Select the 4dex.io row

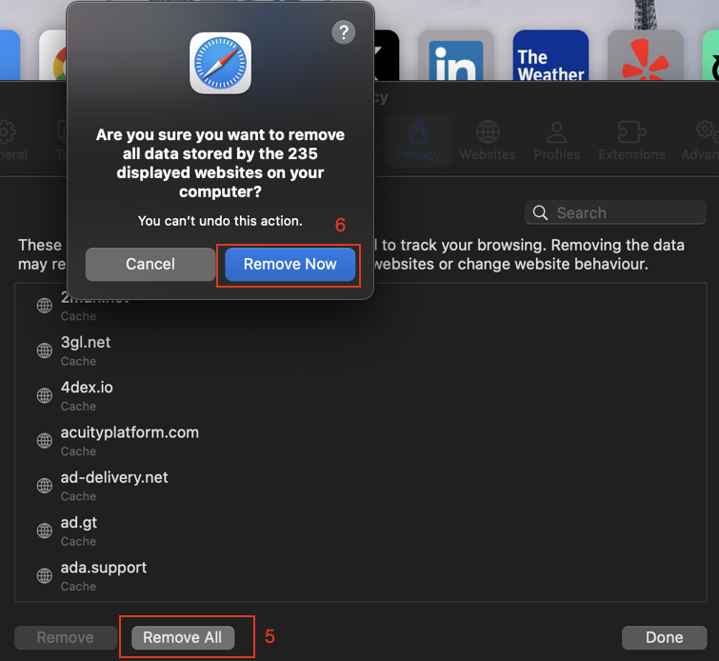point(360,396)
